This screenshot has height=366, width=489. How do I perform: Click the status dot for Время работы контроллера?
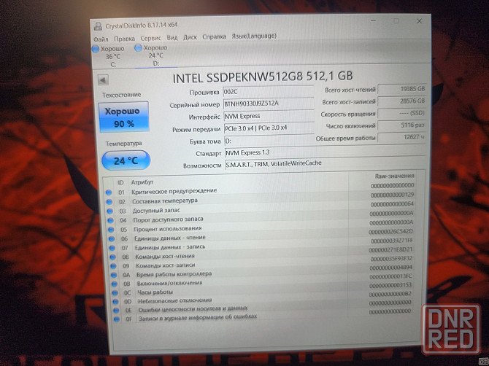coord(114,275)
